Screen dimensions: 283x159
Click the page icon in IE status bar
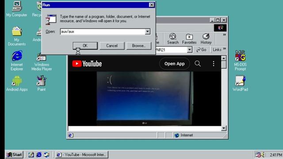71,135
